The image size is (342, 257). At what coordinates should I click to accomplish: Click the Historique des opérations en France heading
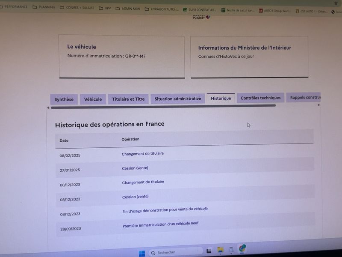[x=110, y=124]
